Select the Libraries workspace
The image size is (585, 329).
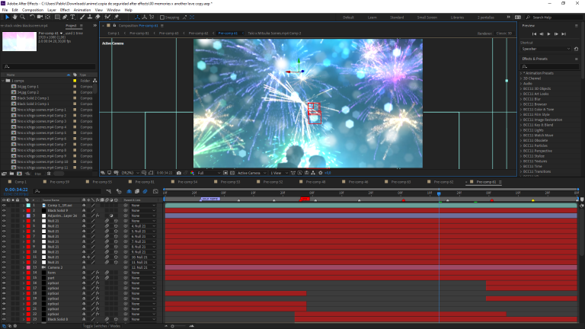tap(457, 18)
